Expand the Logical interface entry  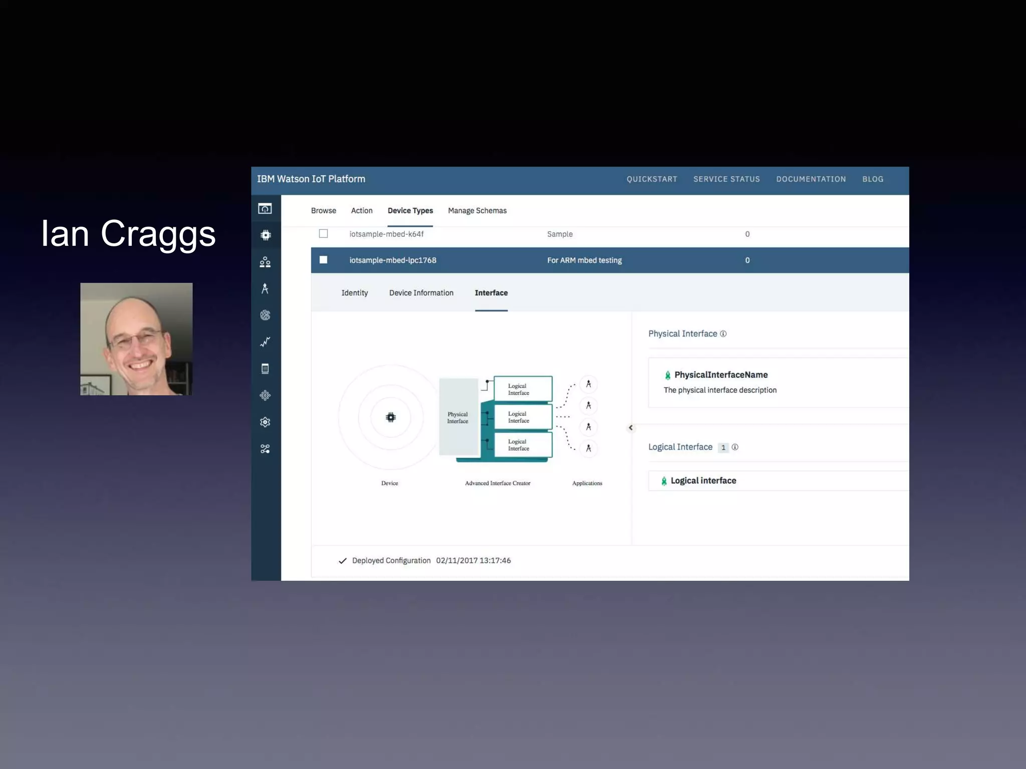click(x=703, y=481)
